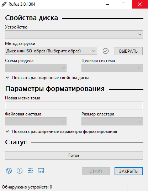
Task: Click the Rufus USB drive title icon
Action: click(x=4, y=4)
